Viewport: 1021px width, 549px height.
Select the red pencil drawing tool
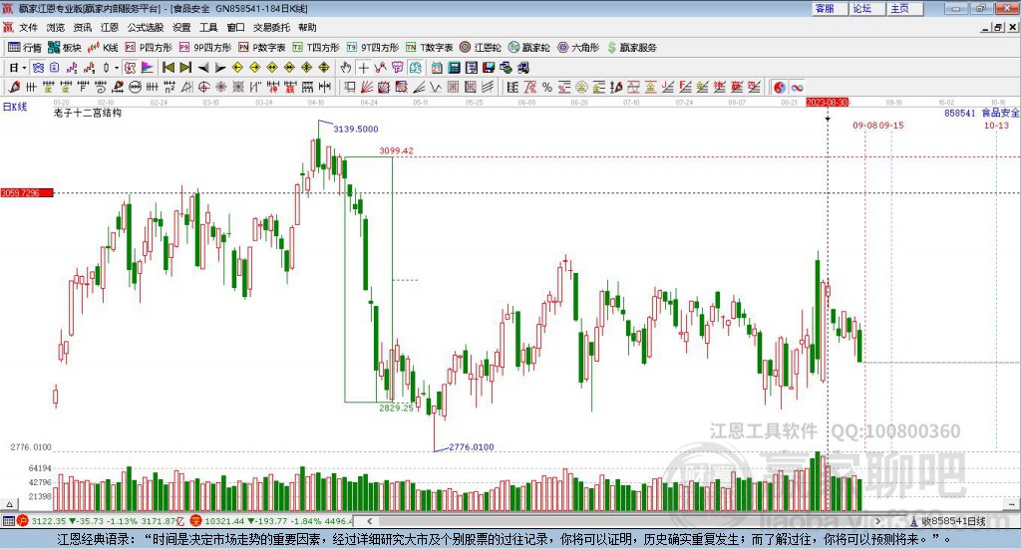tap(14, 87)
